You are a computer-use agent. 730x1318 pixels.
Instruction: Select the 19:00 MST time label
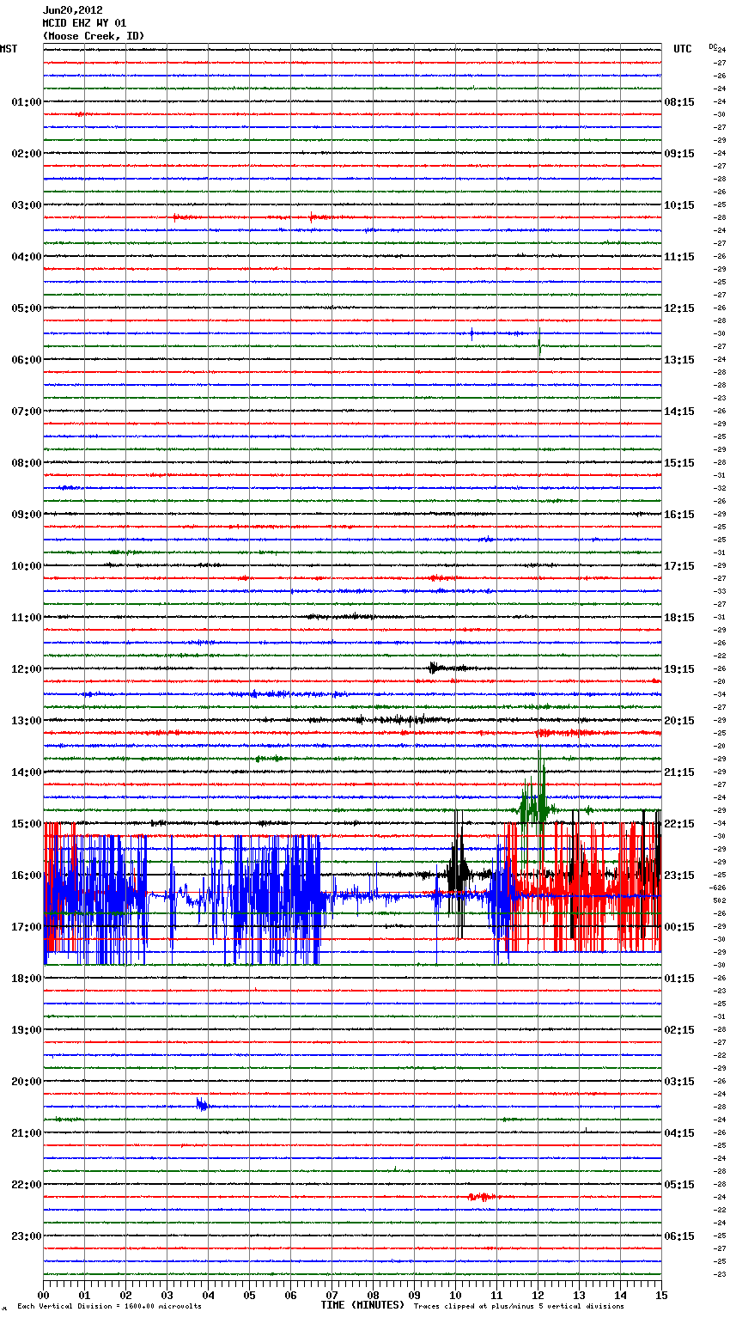pos(27,1030)
